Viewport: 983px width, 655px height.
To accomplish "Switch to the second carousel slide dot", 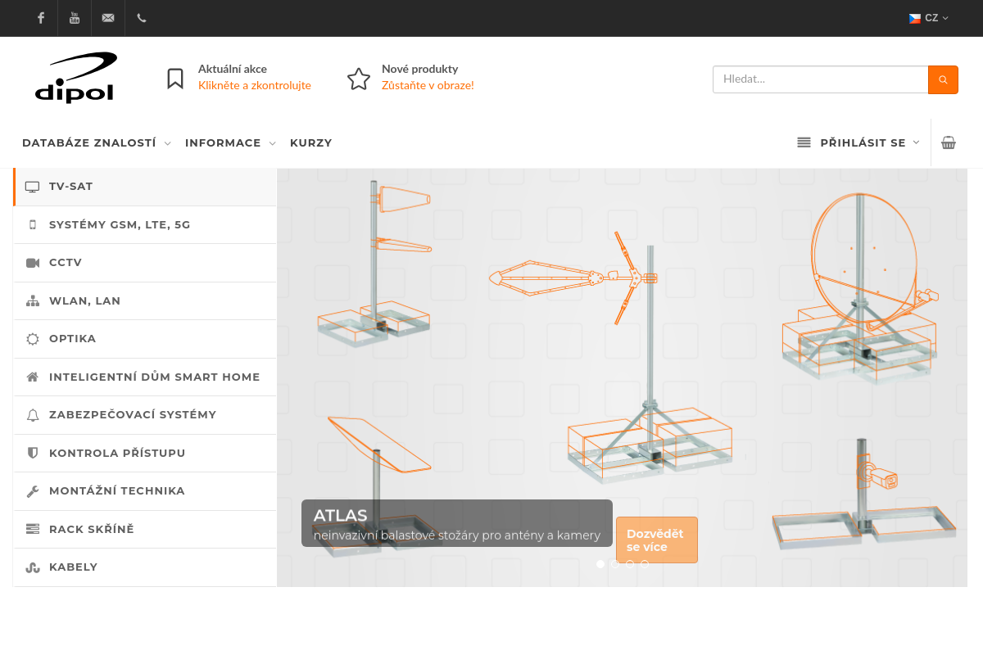I will [x=615, y=564].
